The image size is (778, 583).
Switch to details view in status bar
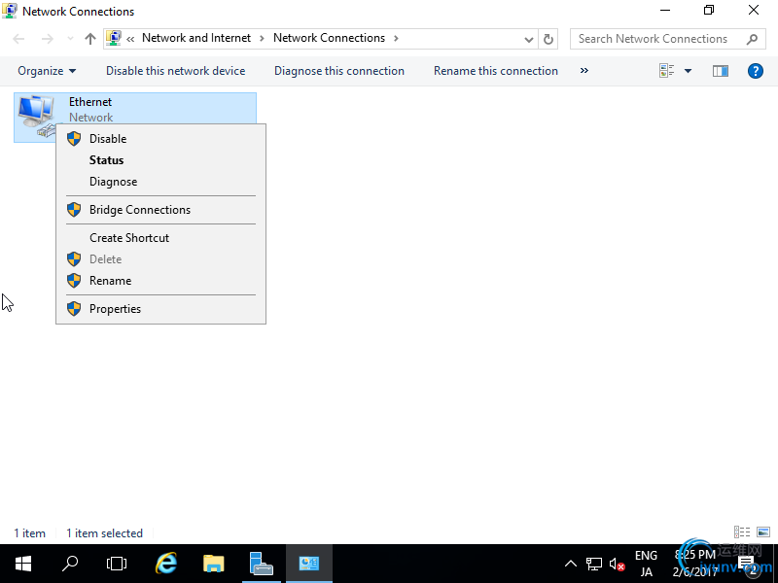tap(742, 532)
